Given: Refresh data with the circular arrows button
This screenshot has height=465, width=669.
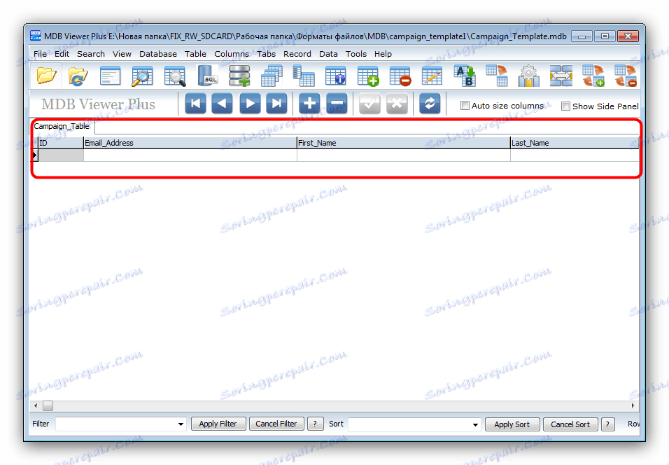Looking at the screenshot, I should [x=430, y=104].
